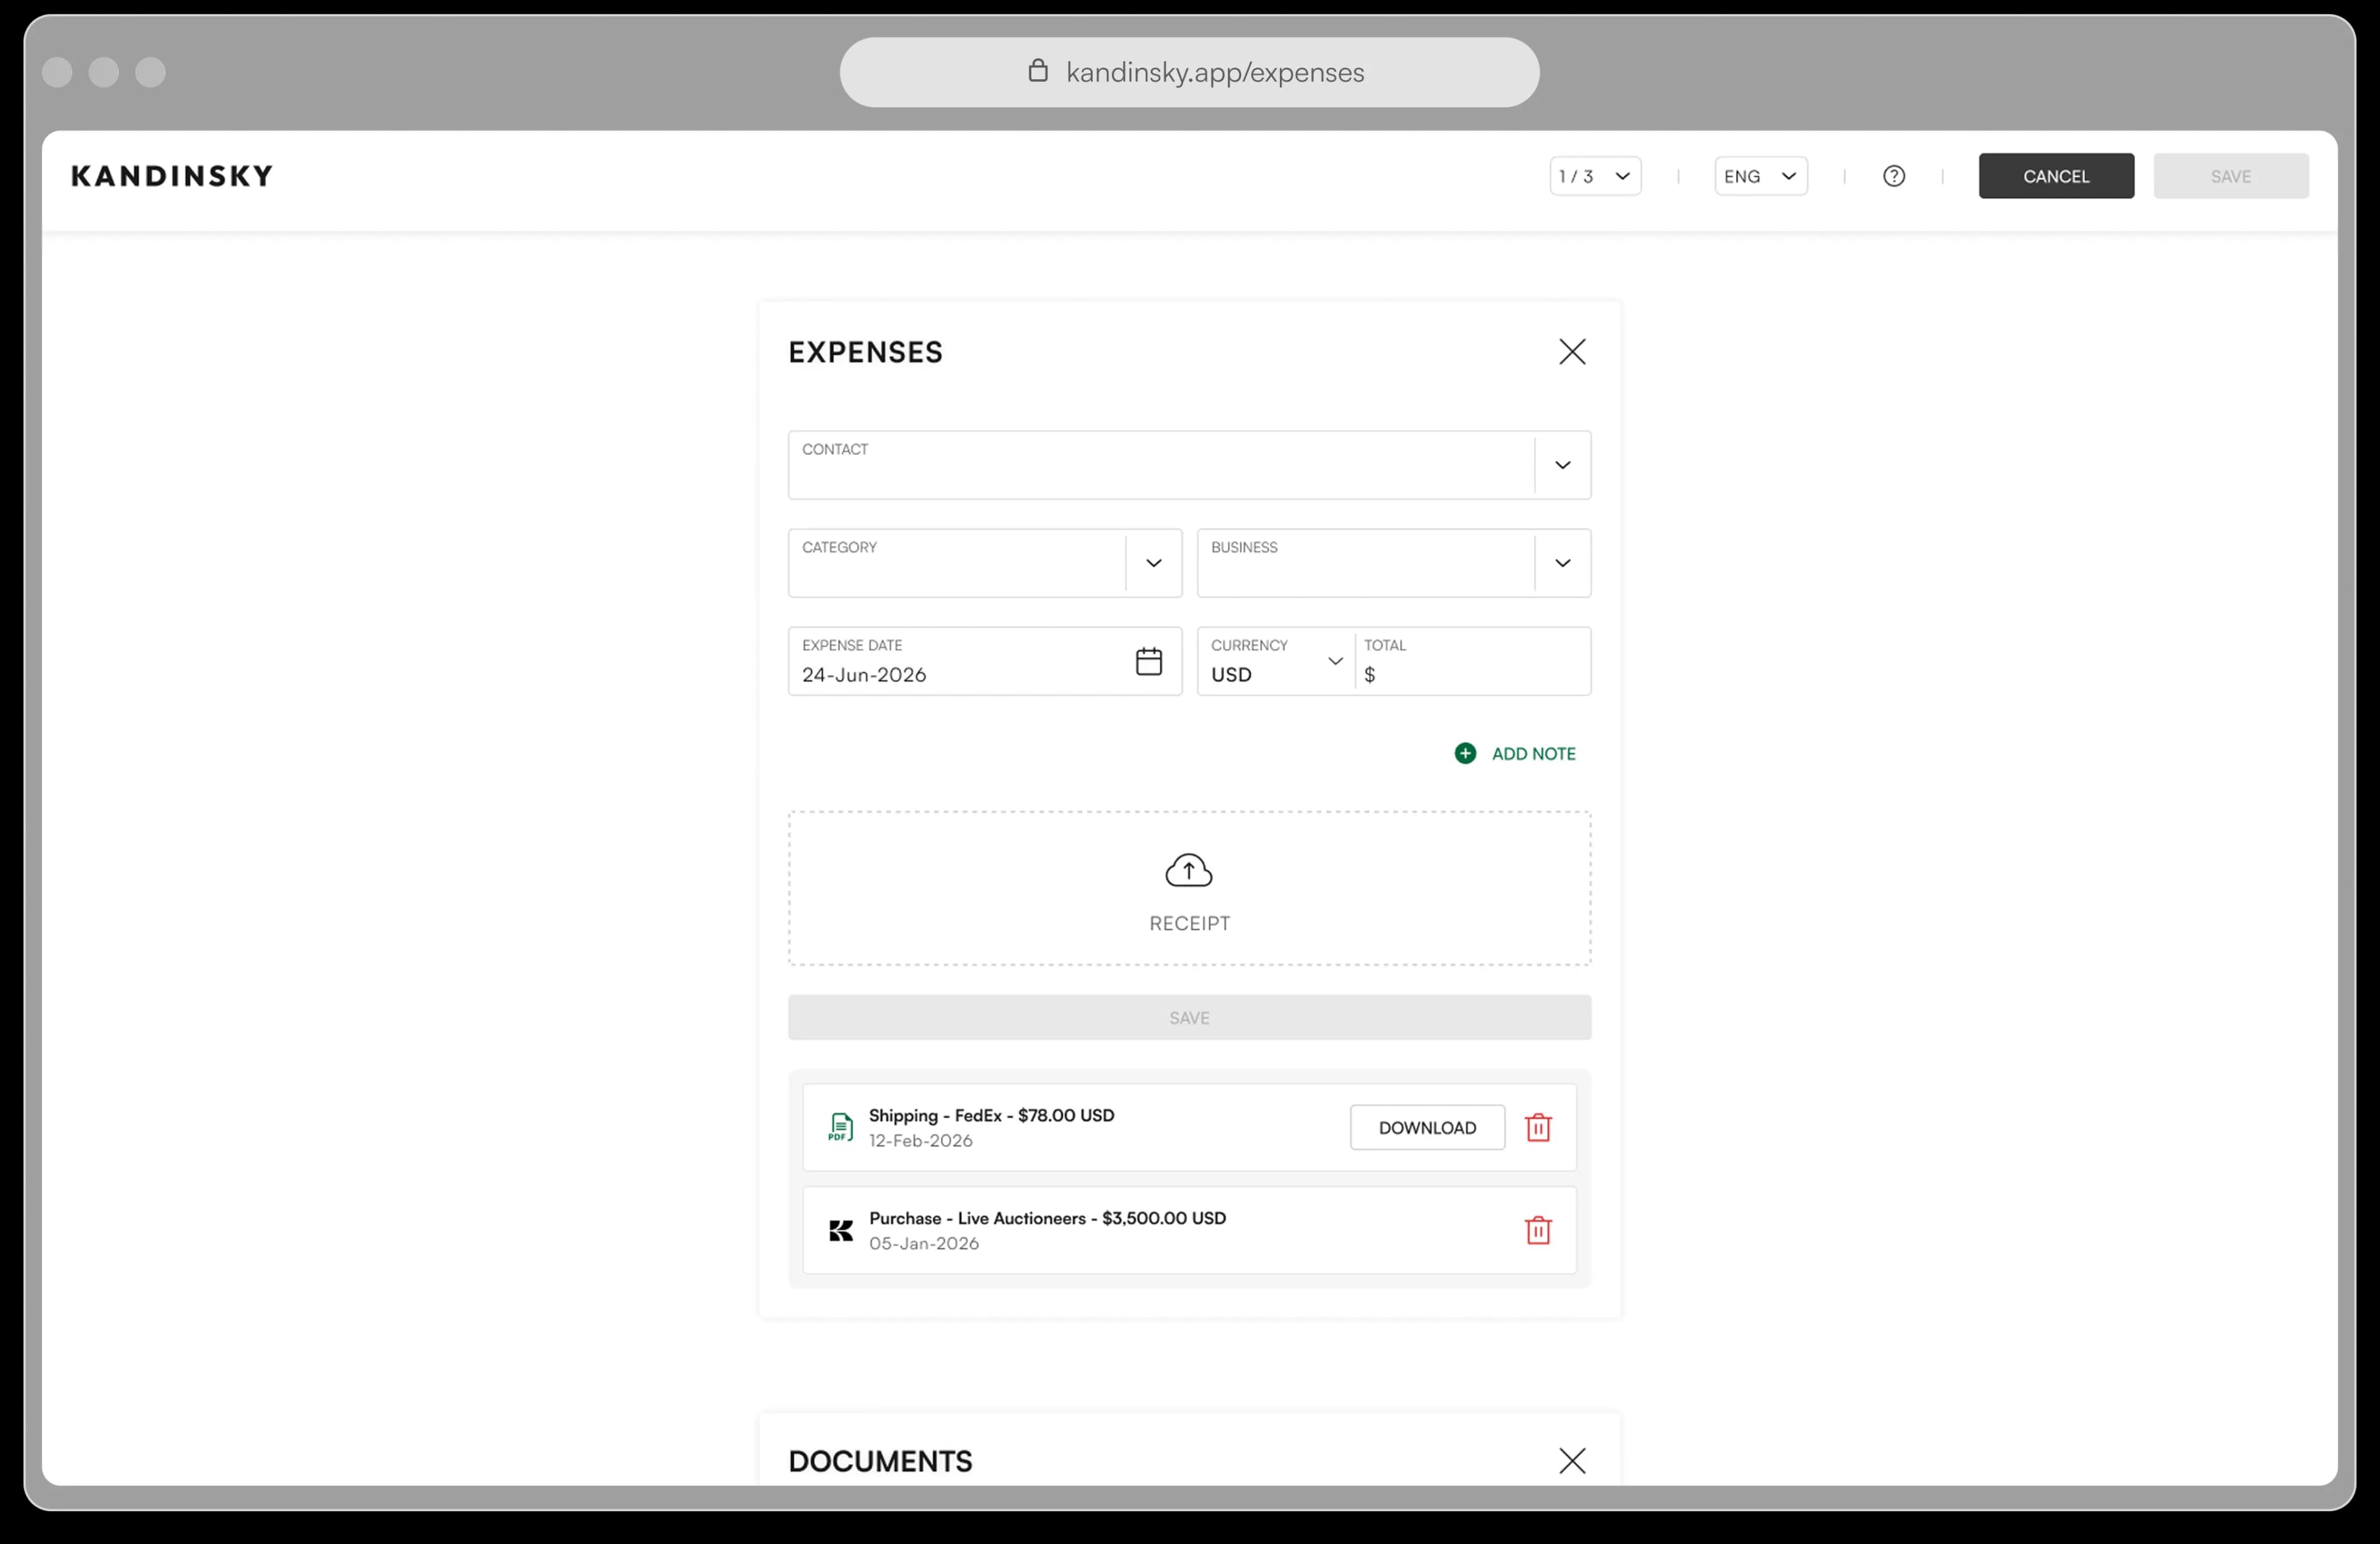The height and width of the screenshot is (1544, 2380).
Task: Click the PDF file icon for FedEx
Action: pos(841,1127)
